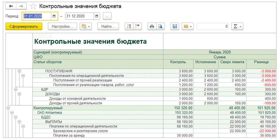The height and width of the screenshot is (140, 279).
Task: Click the print report icon
Action: pyautogui.click(x=152, y=26)
